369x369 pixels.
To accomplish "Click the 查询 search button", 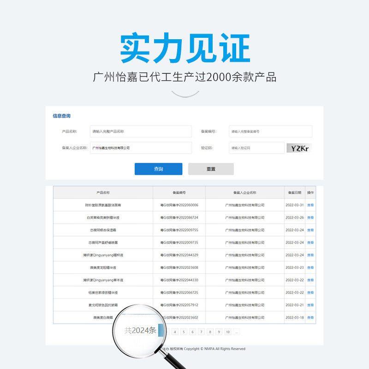I will (158, 169).
